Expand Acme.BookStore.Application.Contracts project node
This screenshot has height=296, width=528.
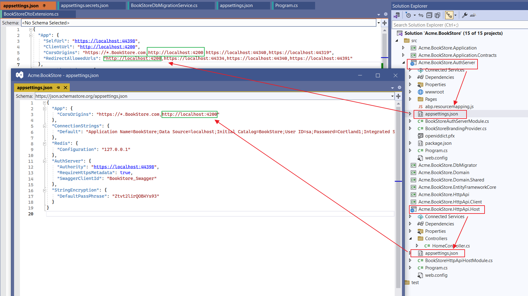pyautogui.click(x=403, y=55)
